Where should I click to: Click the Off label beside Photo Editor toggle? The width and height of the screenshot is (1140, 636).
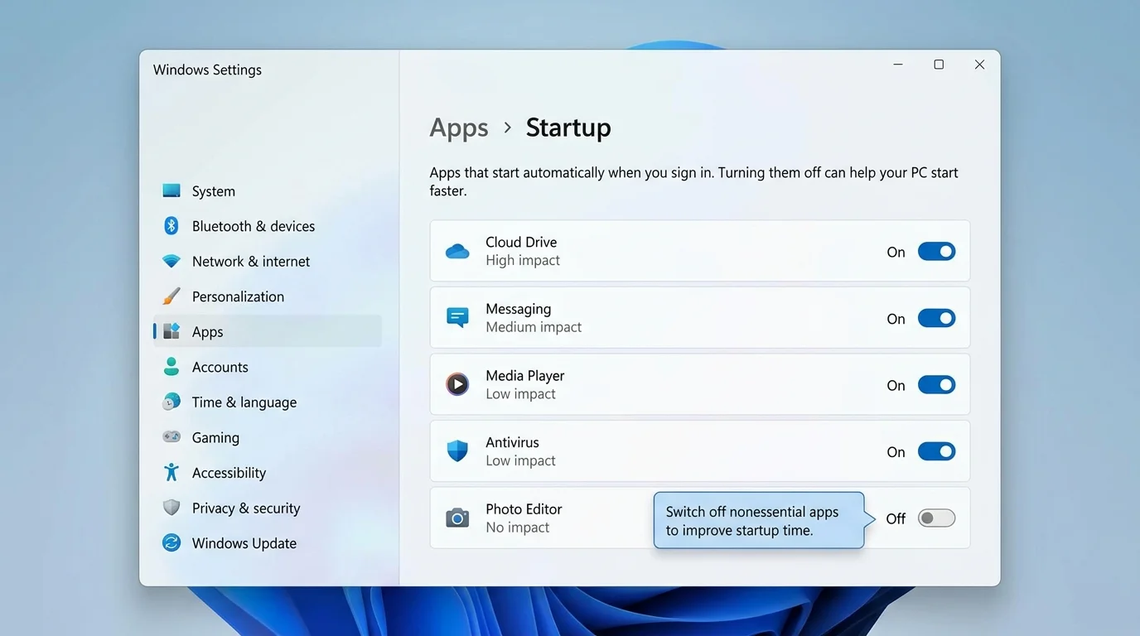[x=896, y=519]
